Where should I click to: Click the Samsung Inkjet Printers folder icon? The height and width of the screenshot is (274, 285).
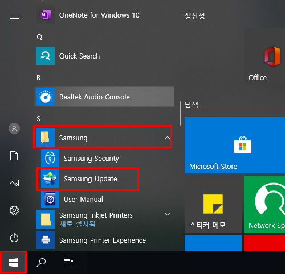(x=46, y=219)
